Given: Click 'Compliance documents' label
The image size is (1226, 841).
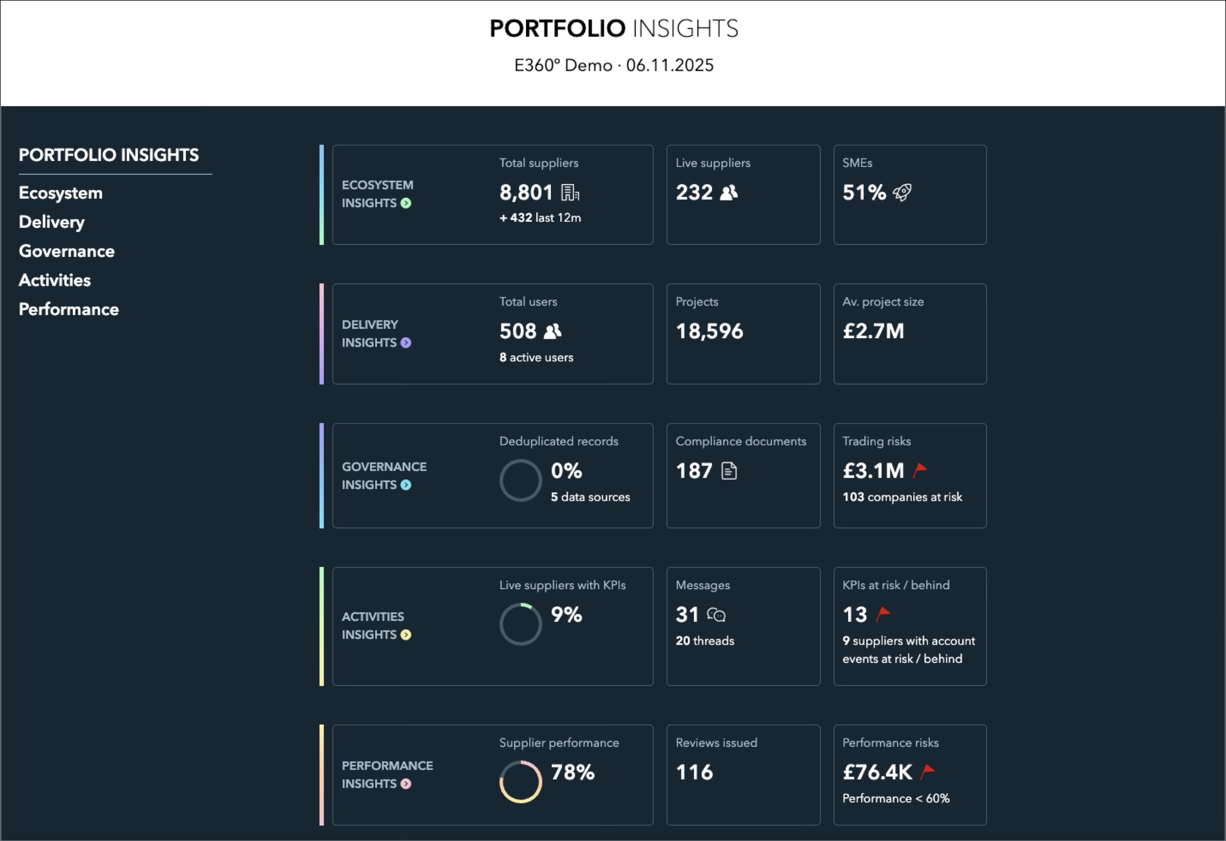Looking at the screenshot, I should 741,441.
